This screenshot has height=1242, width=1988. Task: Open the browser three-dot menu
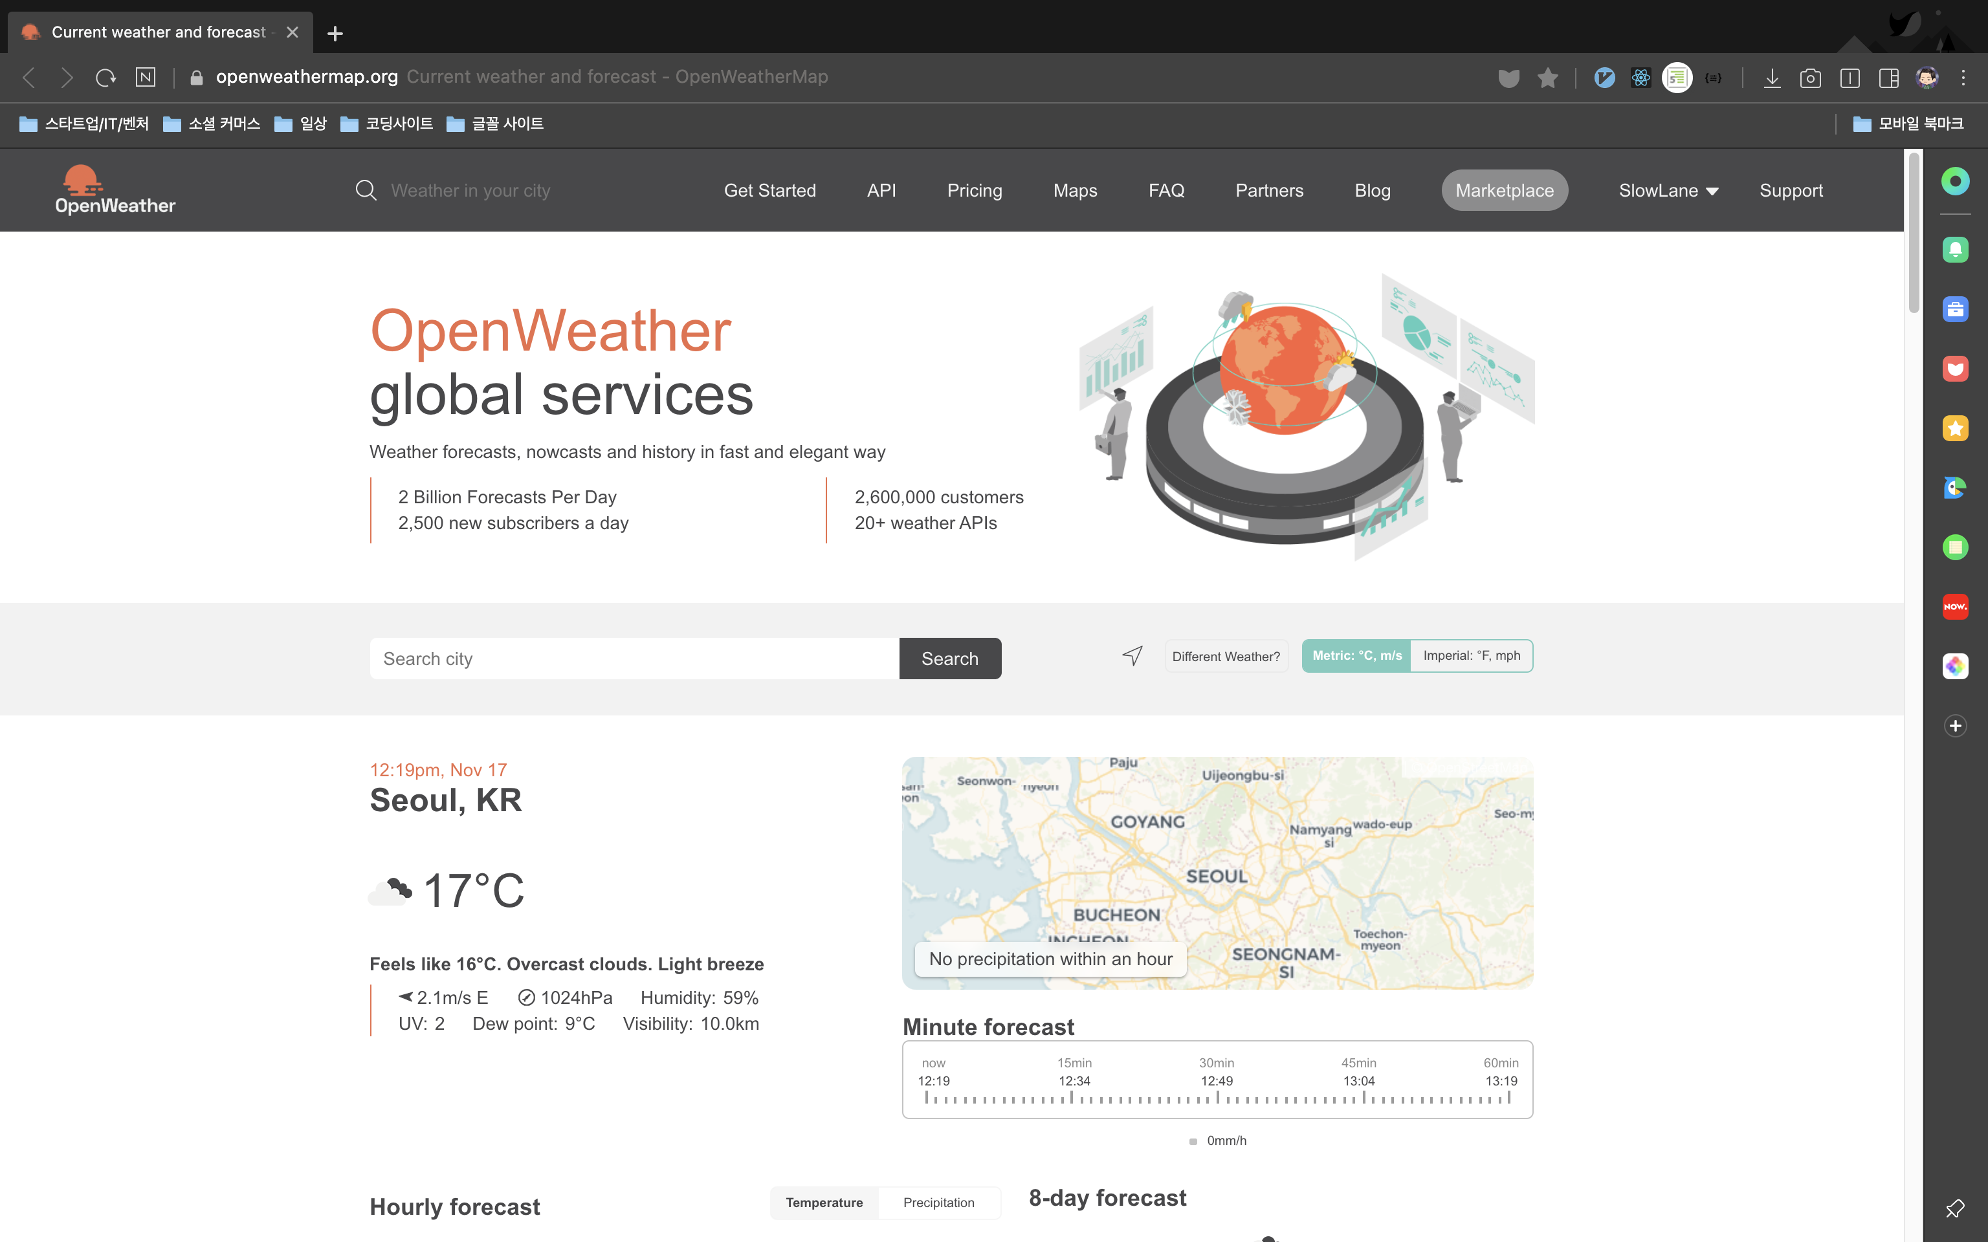[1963, 77]
